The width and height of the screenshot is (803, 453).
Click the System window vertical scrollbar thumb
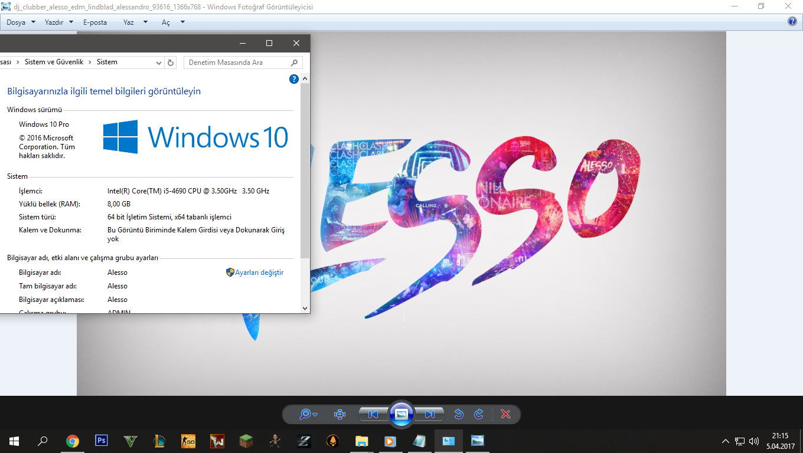tap(305, 171)
